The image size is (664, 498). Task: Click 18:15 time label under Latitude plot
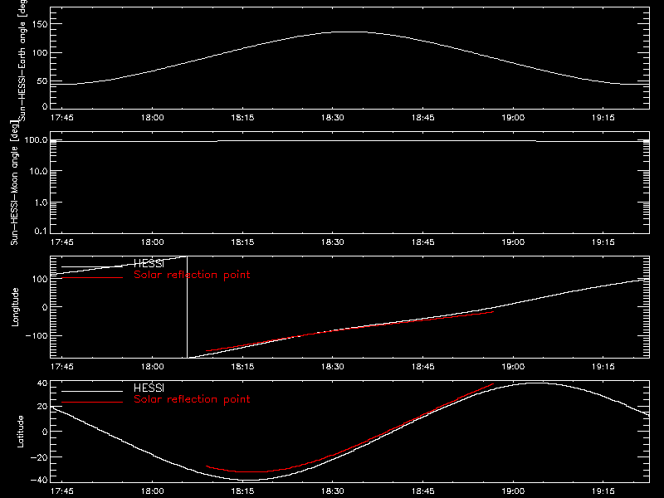242,491
